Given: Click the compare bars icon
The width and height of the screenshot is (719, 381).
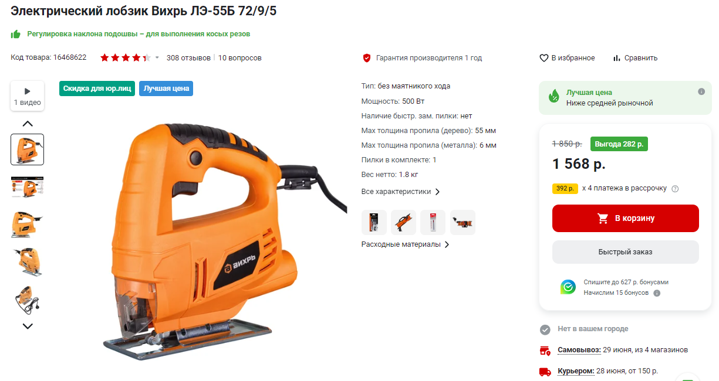Looking at the screenshot, I should pyautogui.click(x=617, y=58).
